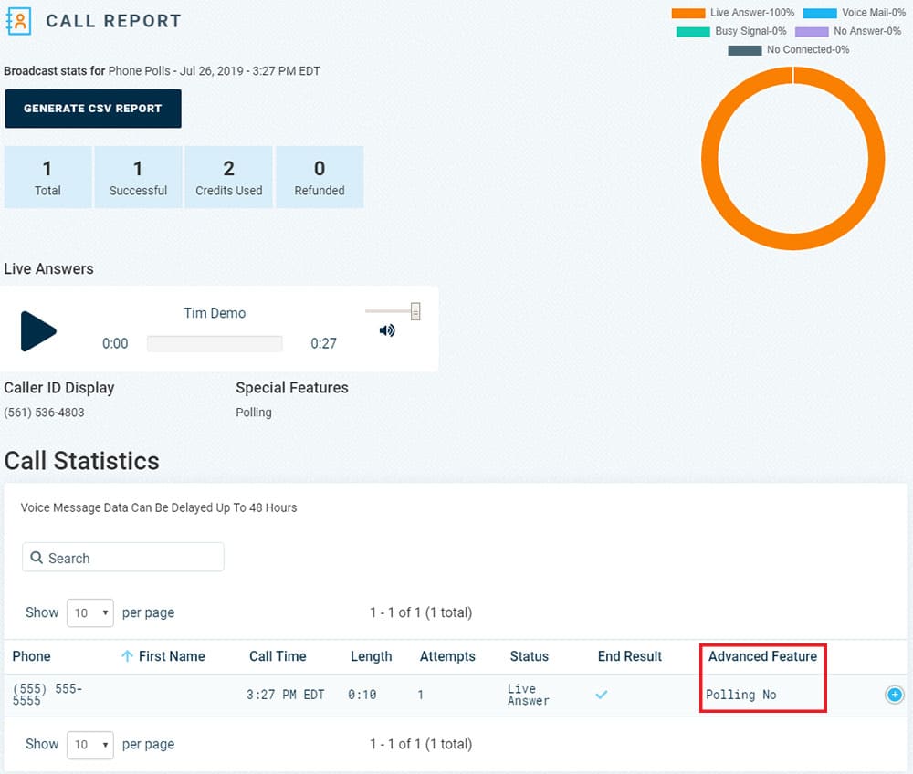Click the (561) 536-4803 caller ID

[44, 413]
